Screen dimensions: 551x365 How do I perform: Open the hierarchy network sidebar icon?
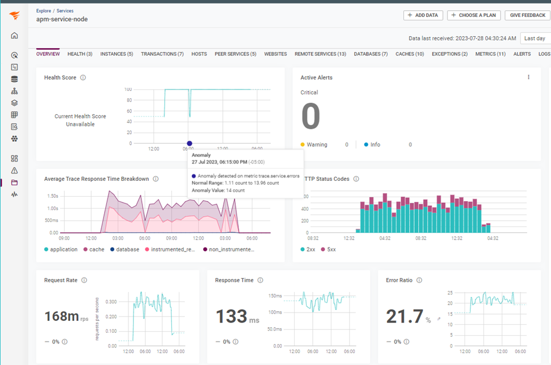tap(14, 91)
